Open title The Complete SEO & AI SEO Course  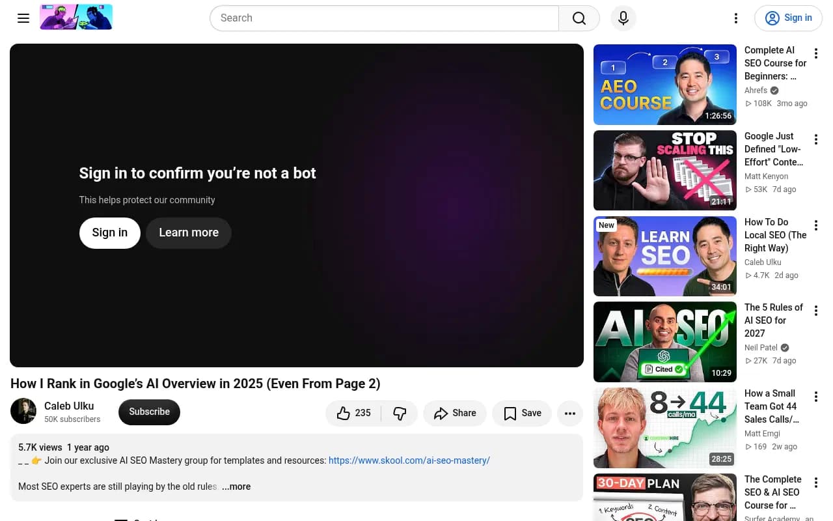click(772, 492)
